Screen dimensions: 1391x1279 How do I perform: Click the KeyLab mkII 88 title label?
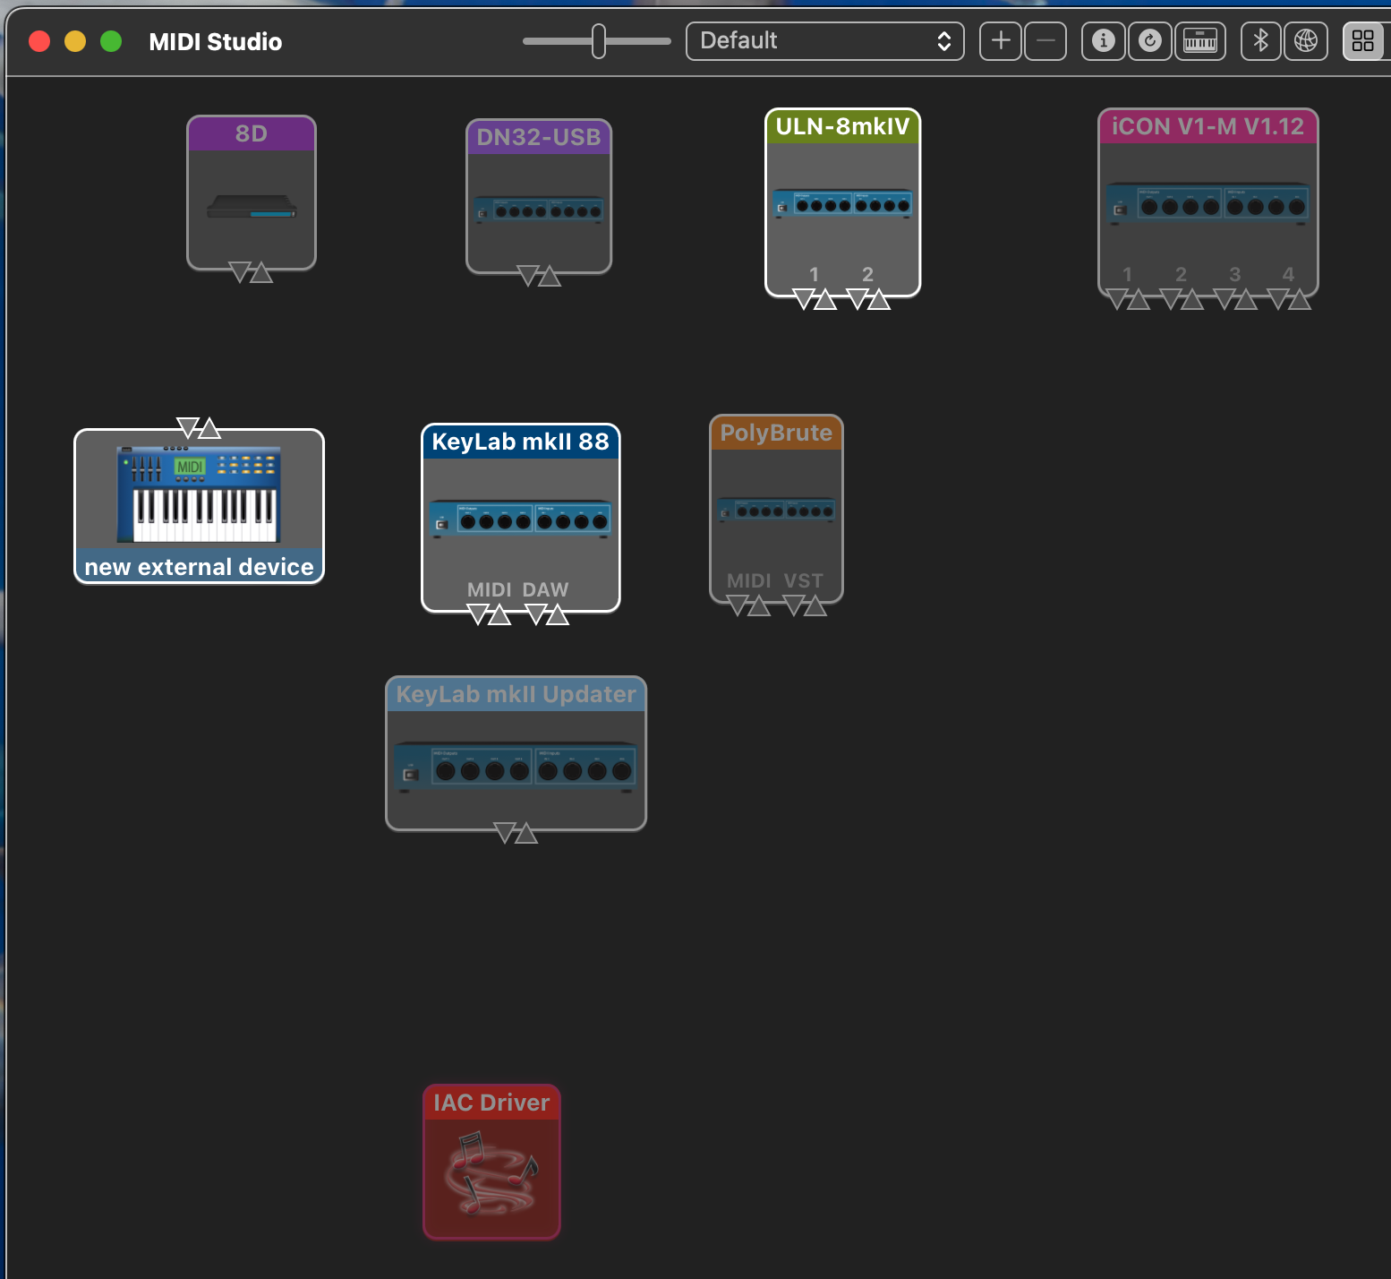(x=520, y=442)
